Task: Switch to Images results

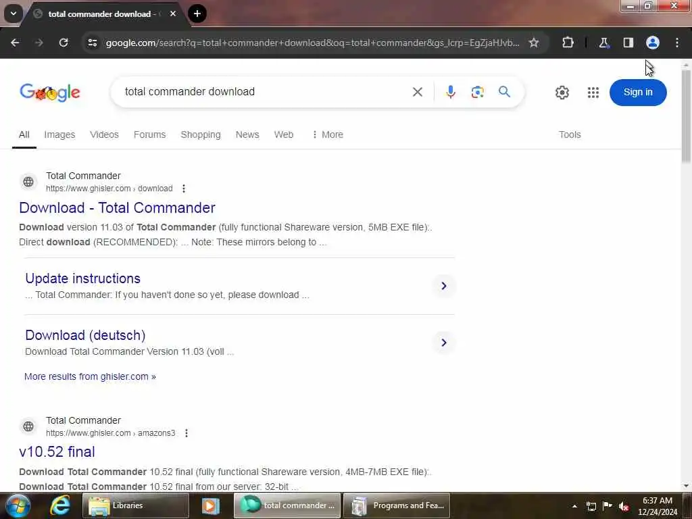Action: click(59, 134)
